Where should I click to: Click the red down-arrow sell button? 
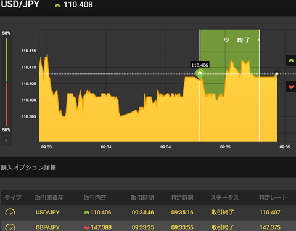point(291,87)
